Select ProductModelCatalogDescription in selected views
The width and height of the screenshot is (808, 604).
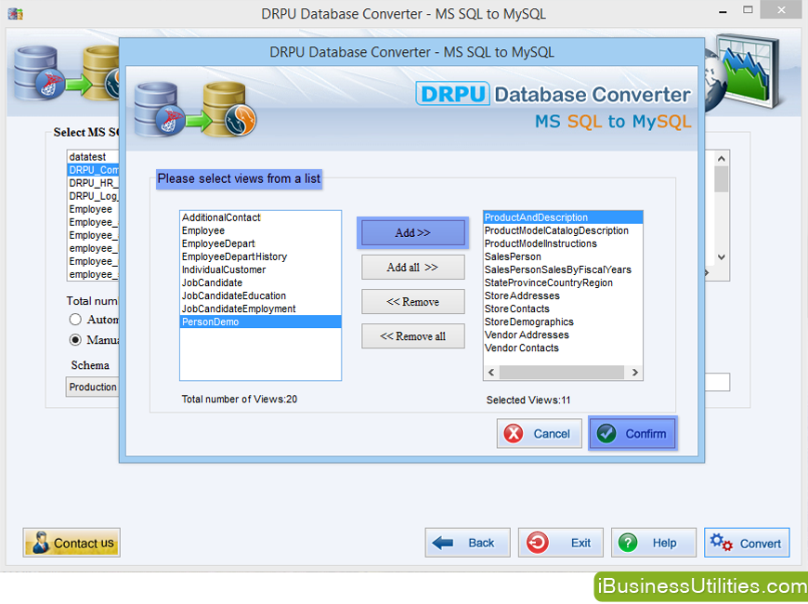(x=563, y=230)
